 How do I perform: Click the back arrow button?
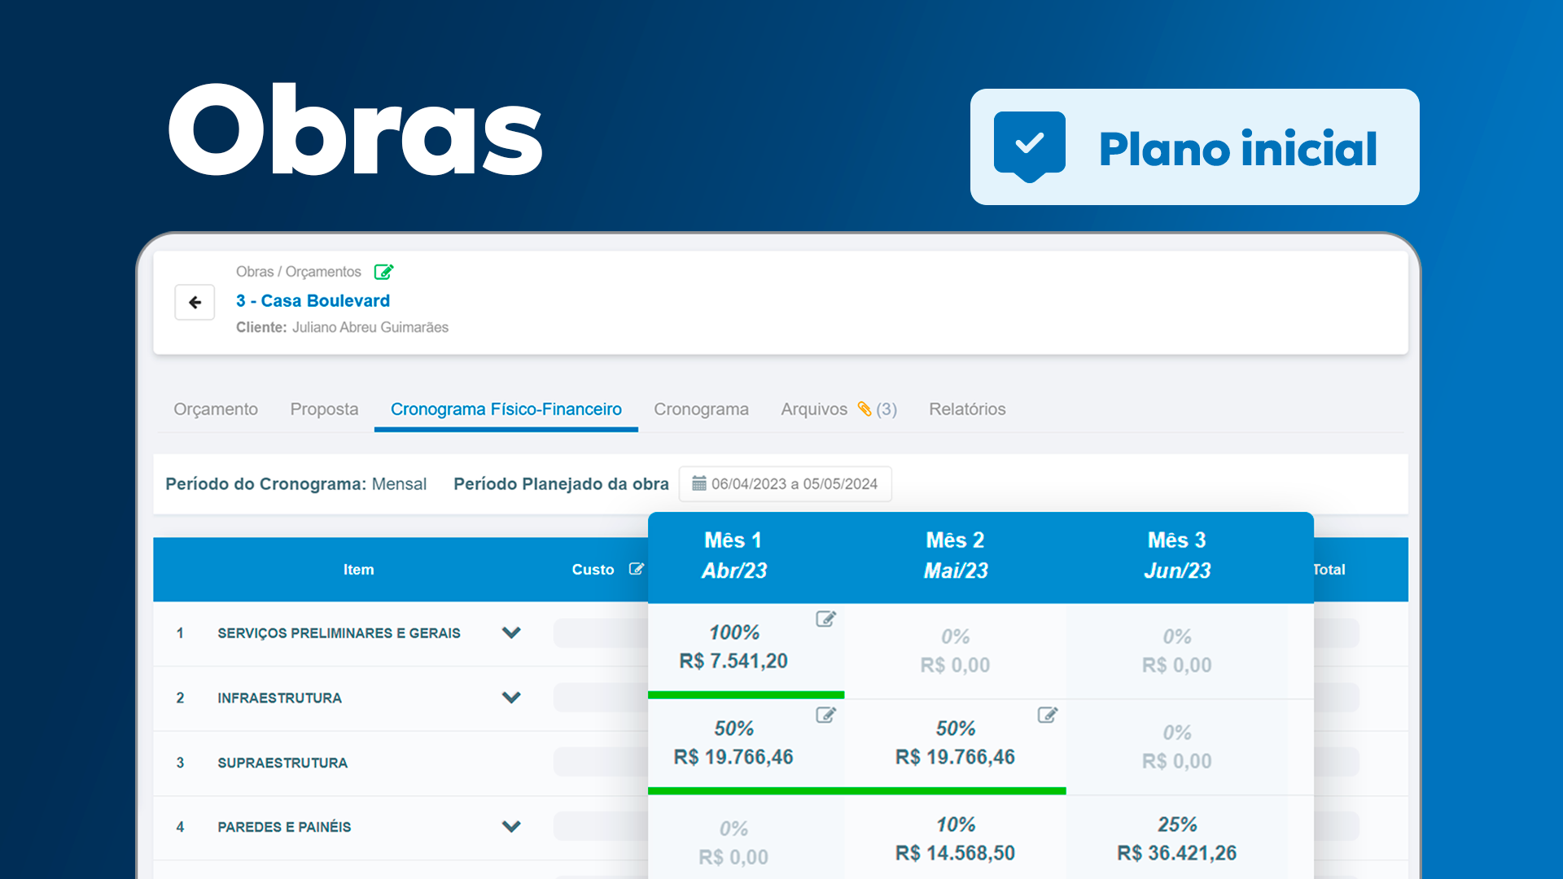point(195,303)
